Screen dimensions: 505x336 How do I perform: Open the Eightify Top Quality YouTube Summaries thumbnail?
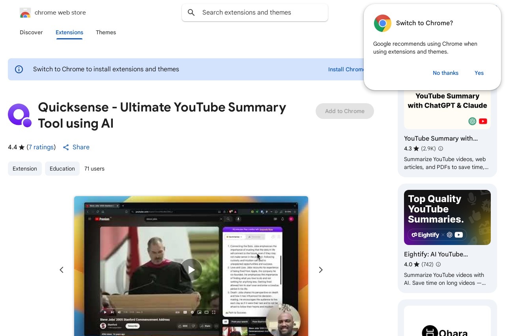tap(447, 217)
